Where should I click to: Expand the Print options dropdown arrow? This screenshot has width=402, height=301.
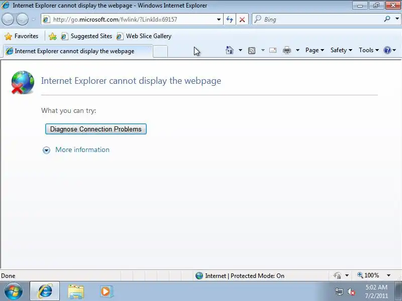[x=297, y=50]
